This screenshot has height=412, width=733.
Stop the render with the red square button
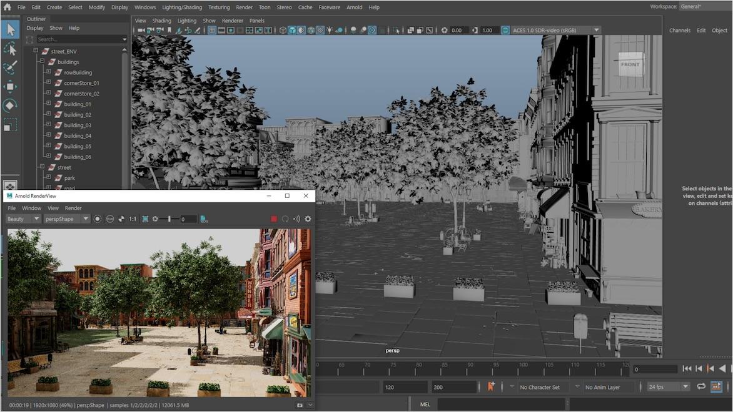pyautogui.click(x=275, y=218)
